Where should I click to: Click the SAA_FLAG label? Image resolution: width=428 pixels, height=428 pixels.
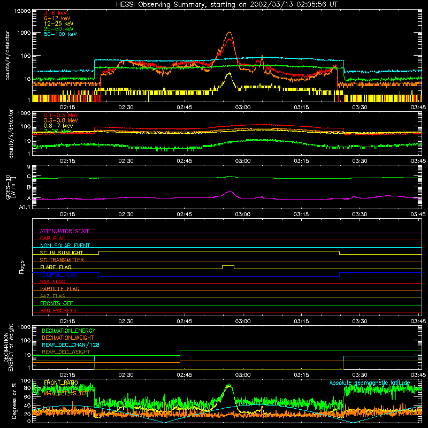coord(52,281)
